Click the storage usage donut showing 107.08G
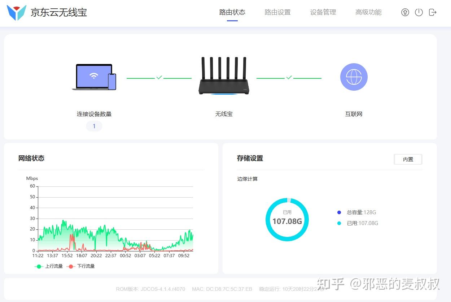 coord(287,220)
